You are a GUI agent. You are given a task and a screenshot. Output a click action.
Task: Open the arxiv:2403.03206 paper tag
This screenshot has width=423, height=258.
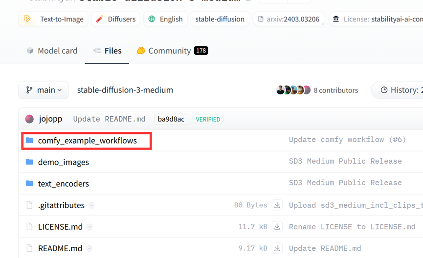coord(289,19)
